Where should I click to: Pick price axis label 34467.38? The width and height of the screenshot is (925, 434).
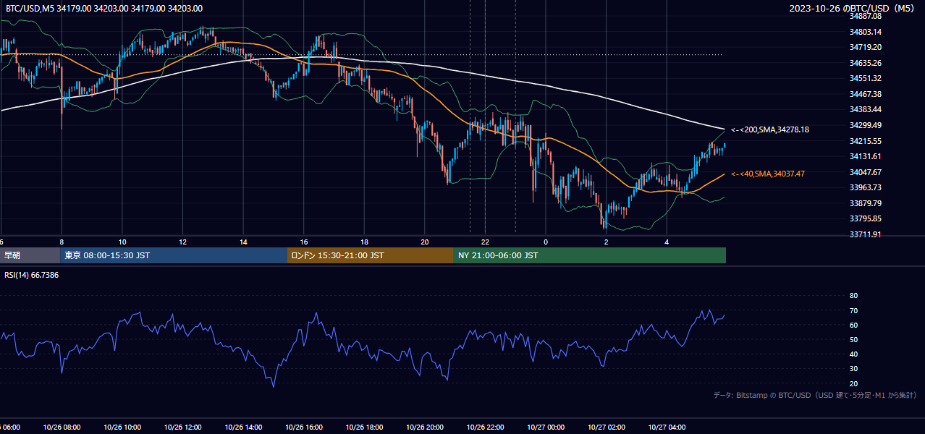(866, 94)
